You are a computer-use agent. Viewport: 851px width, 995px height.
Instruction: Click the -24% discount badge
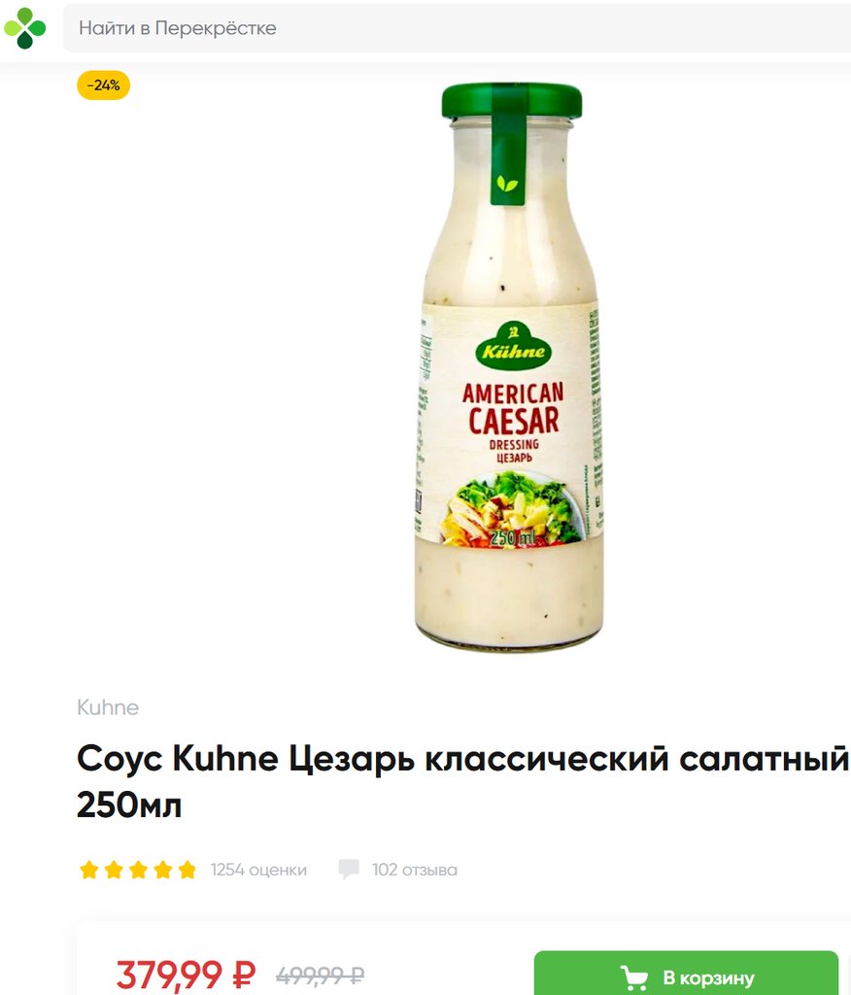tap(103, 86)
